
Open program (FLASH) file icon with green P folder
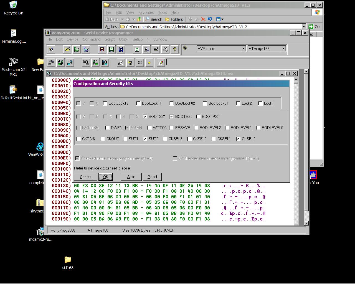[77, 49]
